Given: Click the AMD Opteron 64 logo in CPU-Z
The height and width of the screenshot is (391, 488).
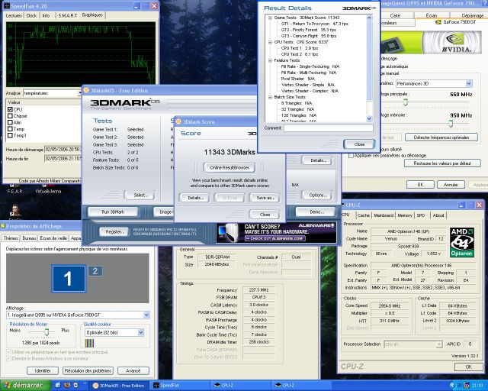Looking at the screenshot, I should point(462,242).
